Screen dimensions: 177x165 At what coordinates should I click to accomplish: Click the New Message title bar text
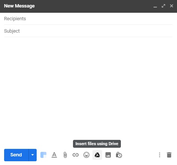tap(19, 6)
